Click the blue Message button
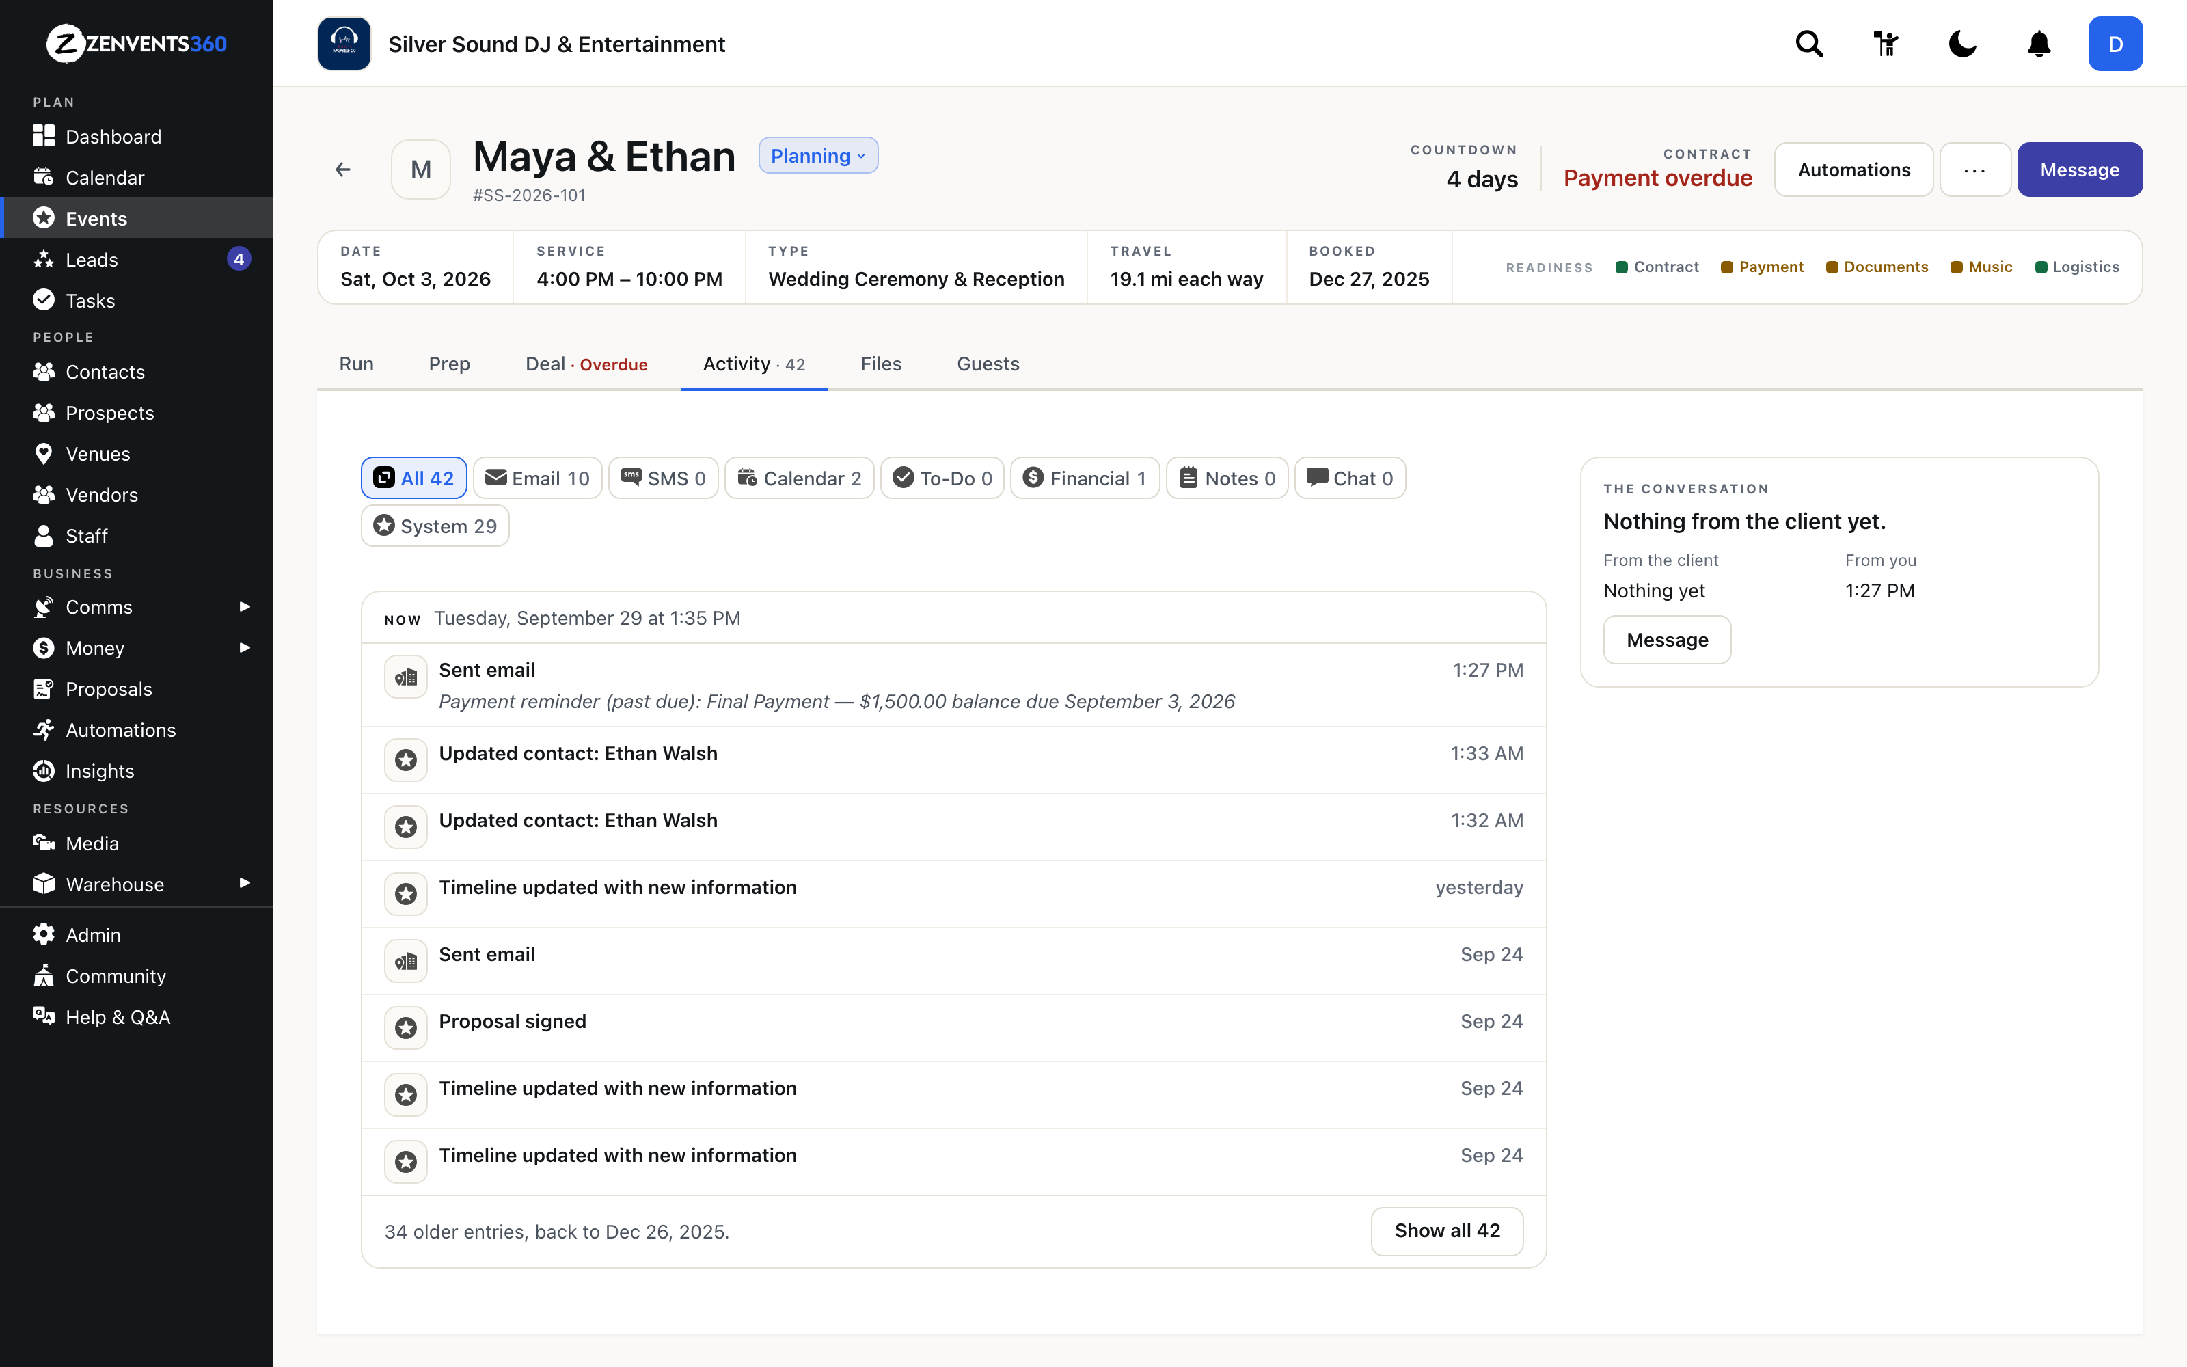Screen dimensions: 2187x1367 [2080, 169]
